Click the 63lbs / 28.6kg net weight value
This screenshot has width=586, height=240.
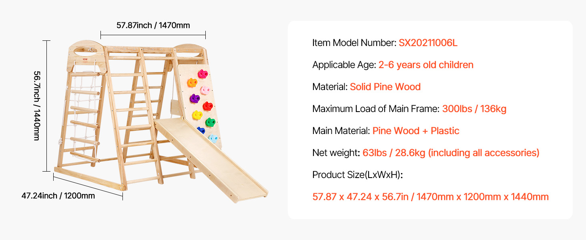pyautogui.click(x=451, y=153)
